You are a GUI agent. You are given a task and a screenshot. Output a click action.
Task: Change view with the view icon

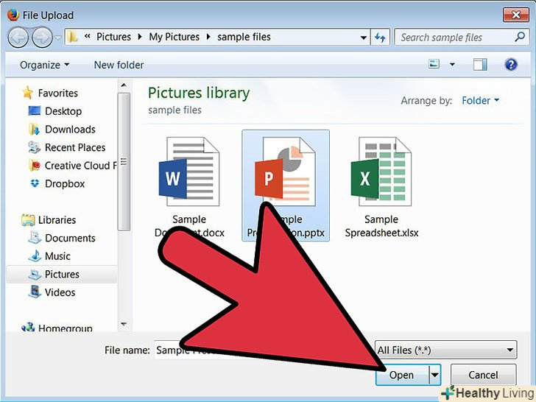pyautogui.click(x=434, y=64)
